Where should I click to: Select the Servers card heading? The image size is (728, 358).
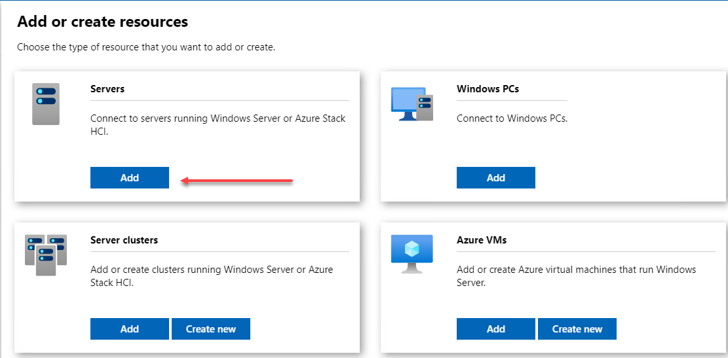click(x=107, y=88)
